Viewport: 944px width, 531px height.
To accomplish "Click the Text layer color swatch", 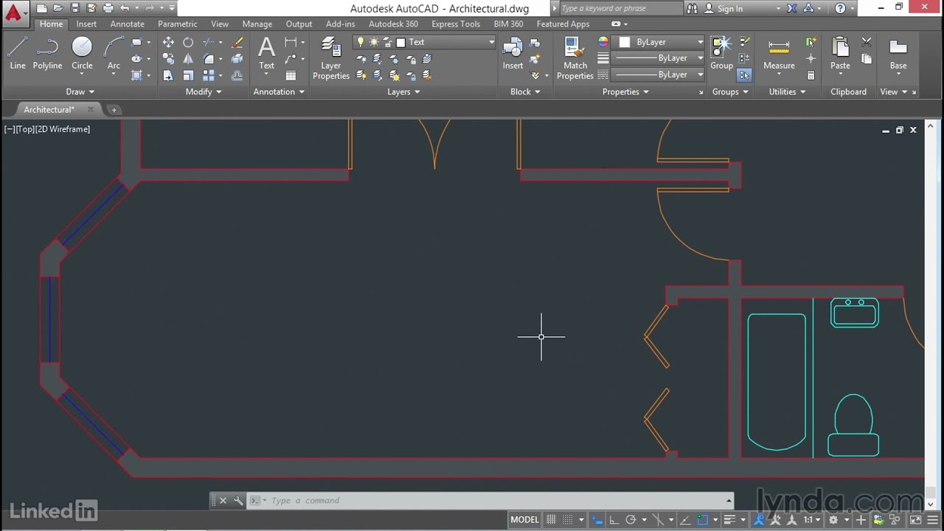I will tap(400, 42).
